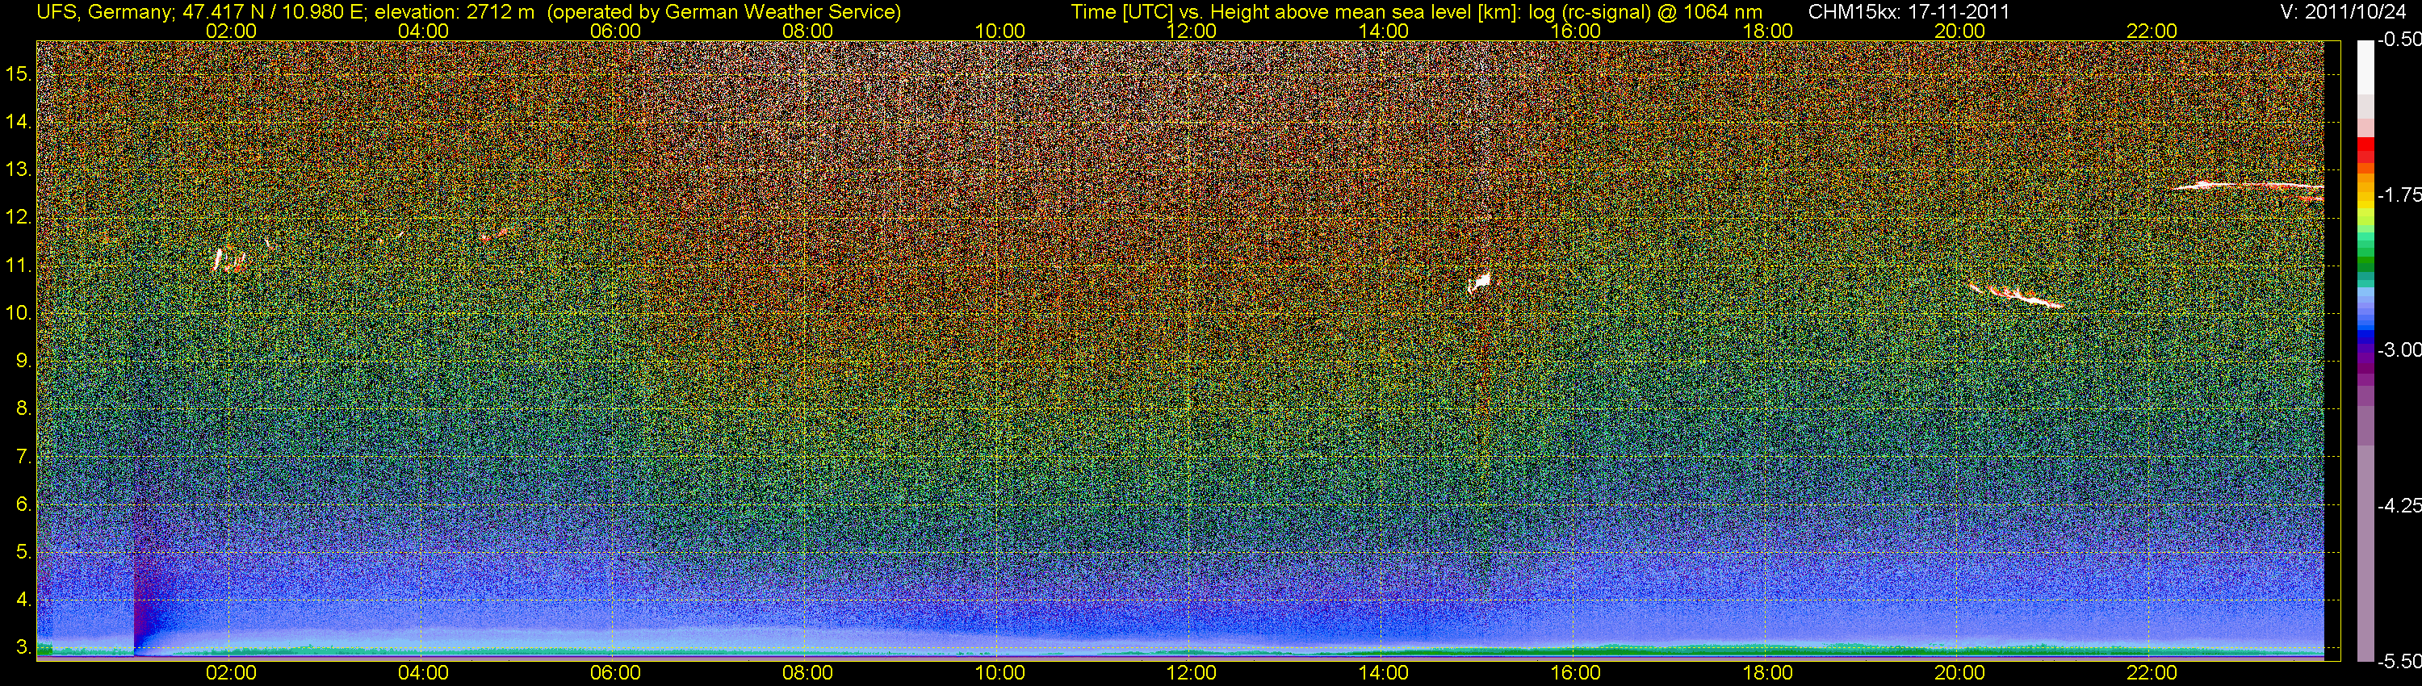Click the "Time [UTC] vs. Height" plot title
This screenshot has height=686, width=2422.
click(x=1417, y=11)
